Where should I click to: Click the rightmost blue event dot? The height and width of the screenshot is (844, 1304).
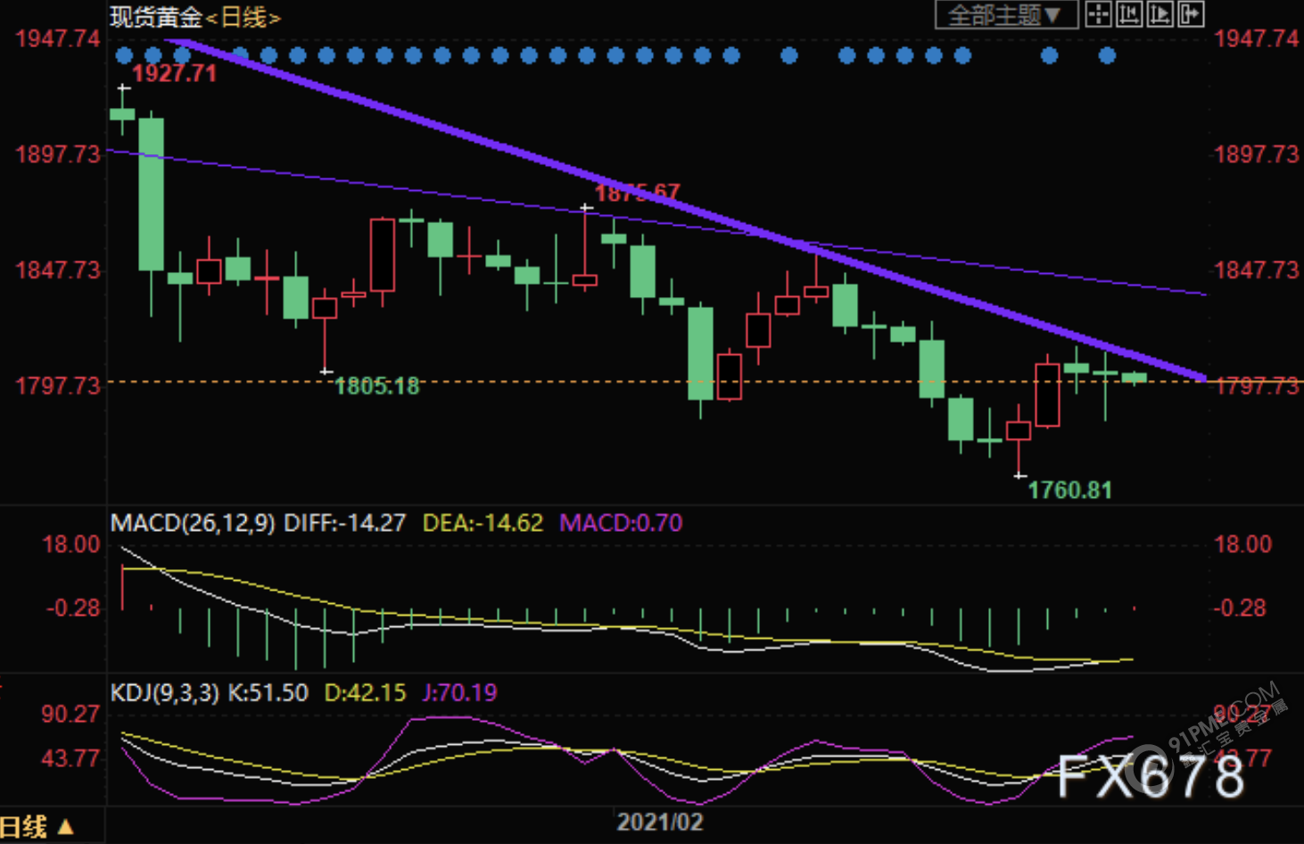point(1107,56)
